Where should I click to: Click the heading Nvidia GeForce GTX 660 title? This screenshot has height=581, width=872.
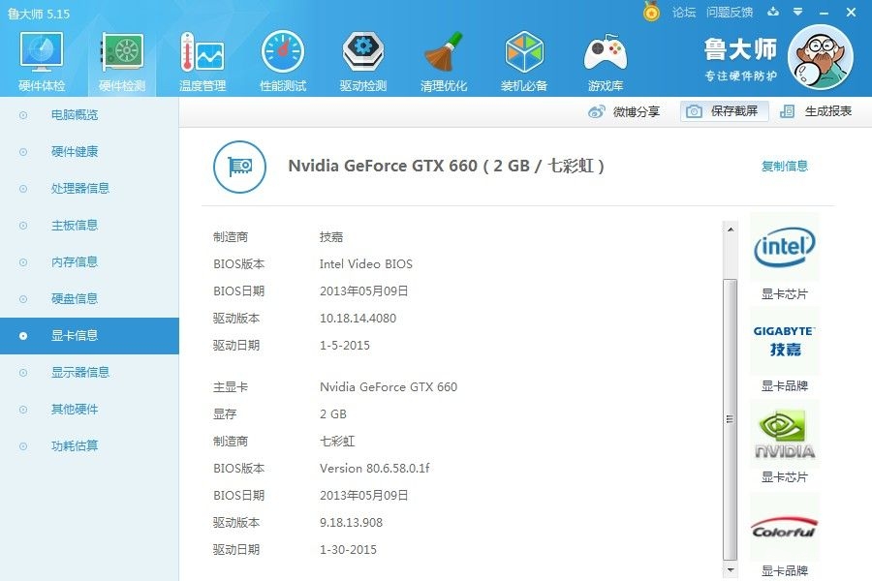[x=446, y=166]
